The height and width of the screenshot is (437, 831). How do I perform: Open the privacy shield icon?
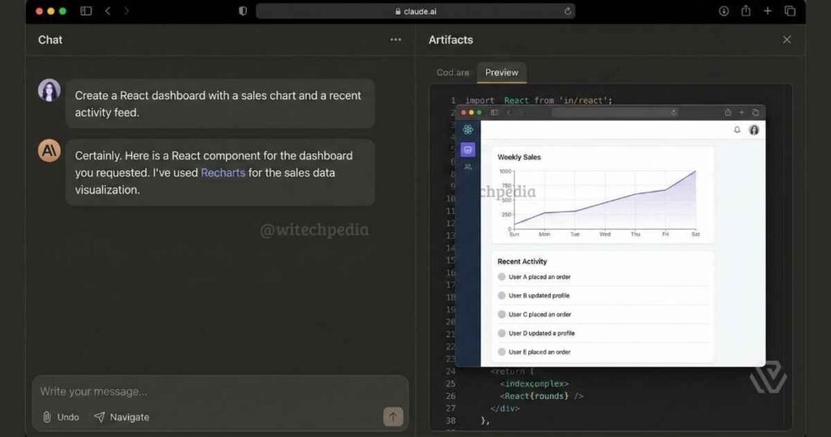pos(243,11)
